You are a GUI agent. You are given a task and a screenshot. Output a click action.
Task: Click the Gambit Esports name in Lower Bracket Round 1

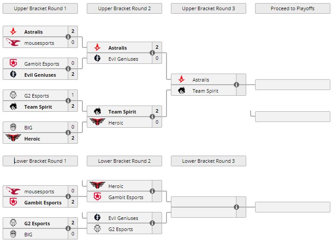43,202
